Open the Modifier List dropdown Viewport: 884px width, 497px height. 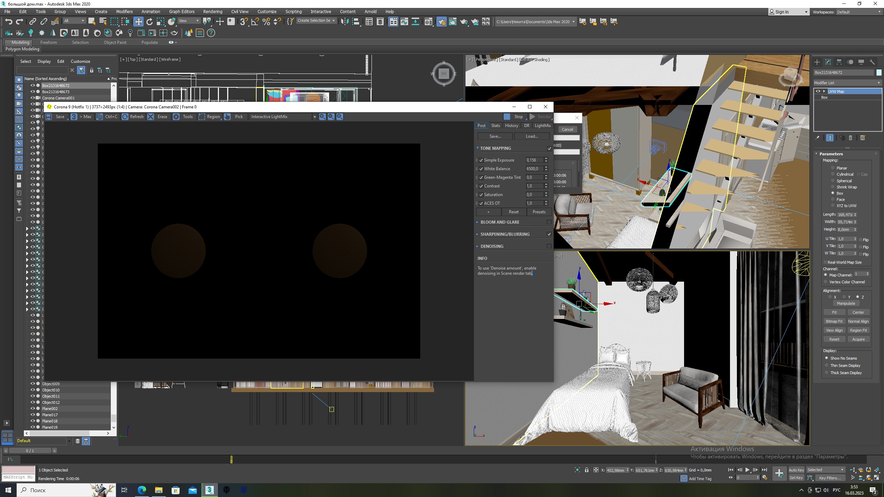click(x=847, y=83)
